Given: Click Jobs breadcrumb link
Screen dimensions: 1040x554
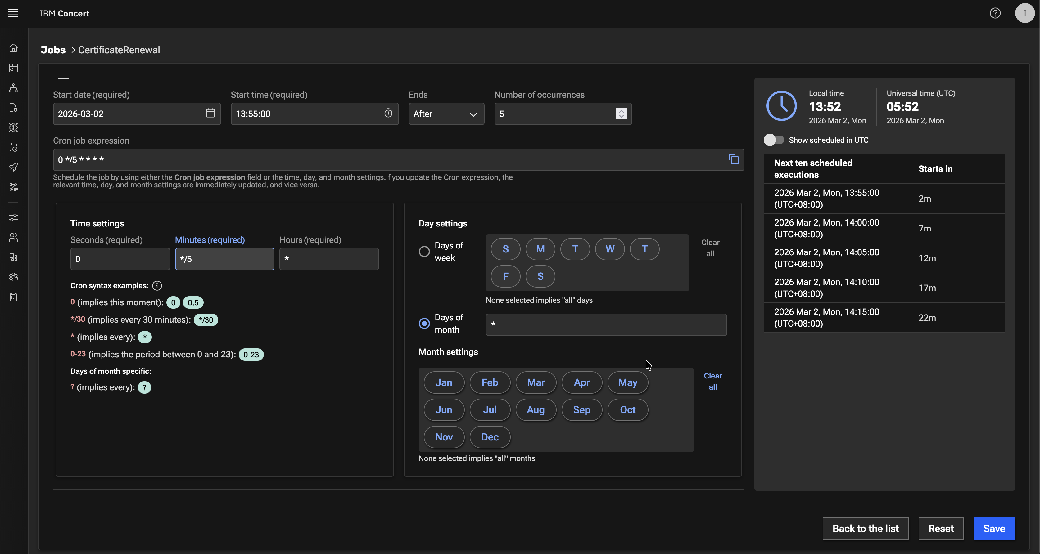Looking at the screenshot, I should (53, 50).
